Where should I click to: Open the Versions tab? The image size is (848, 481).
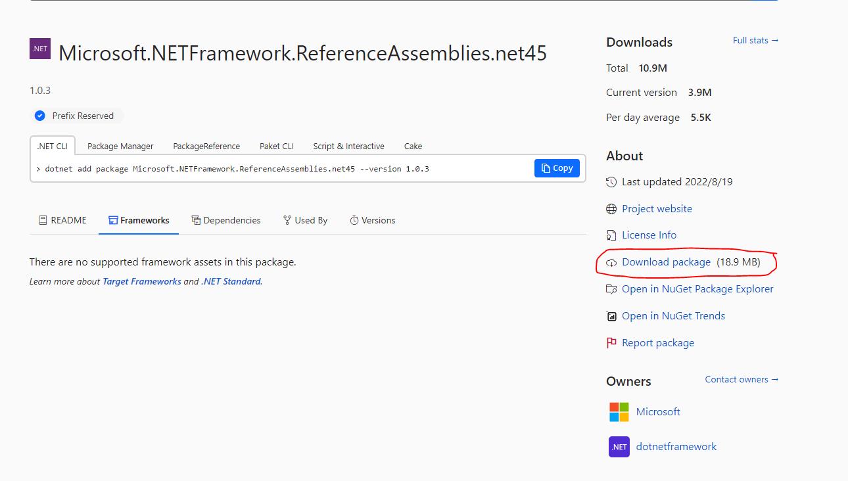click(x=372, y=220)
